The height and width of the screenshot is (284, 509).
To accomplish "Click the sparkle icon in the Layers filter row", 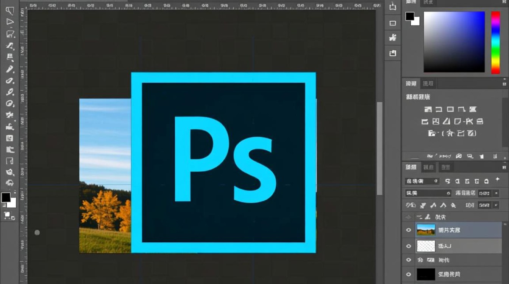I will [x=498, y=179].
